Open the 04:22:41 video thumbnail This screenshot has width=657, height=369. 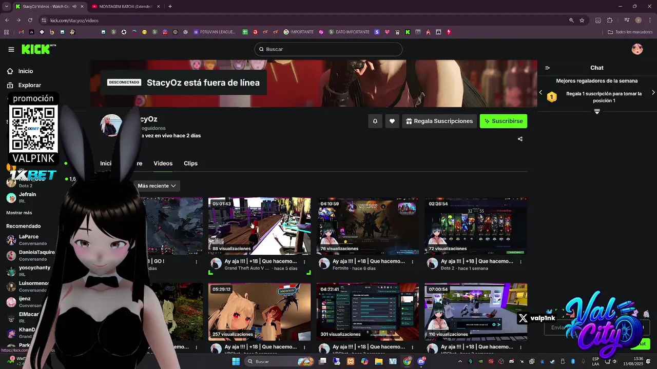coord(368,312)
